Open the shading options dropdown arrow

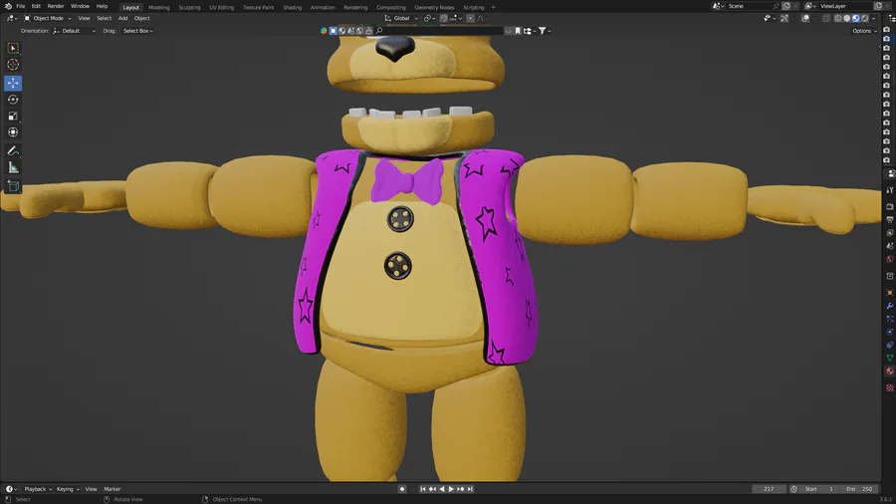874,18
